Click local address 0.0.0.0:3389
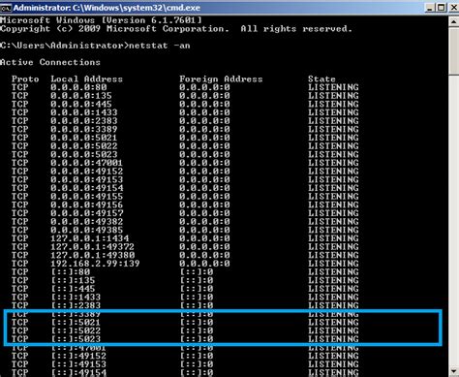 pos(84,130)
